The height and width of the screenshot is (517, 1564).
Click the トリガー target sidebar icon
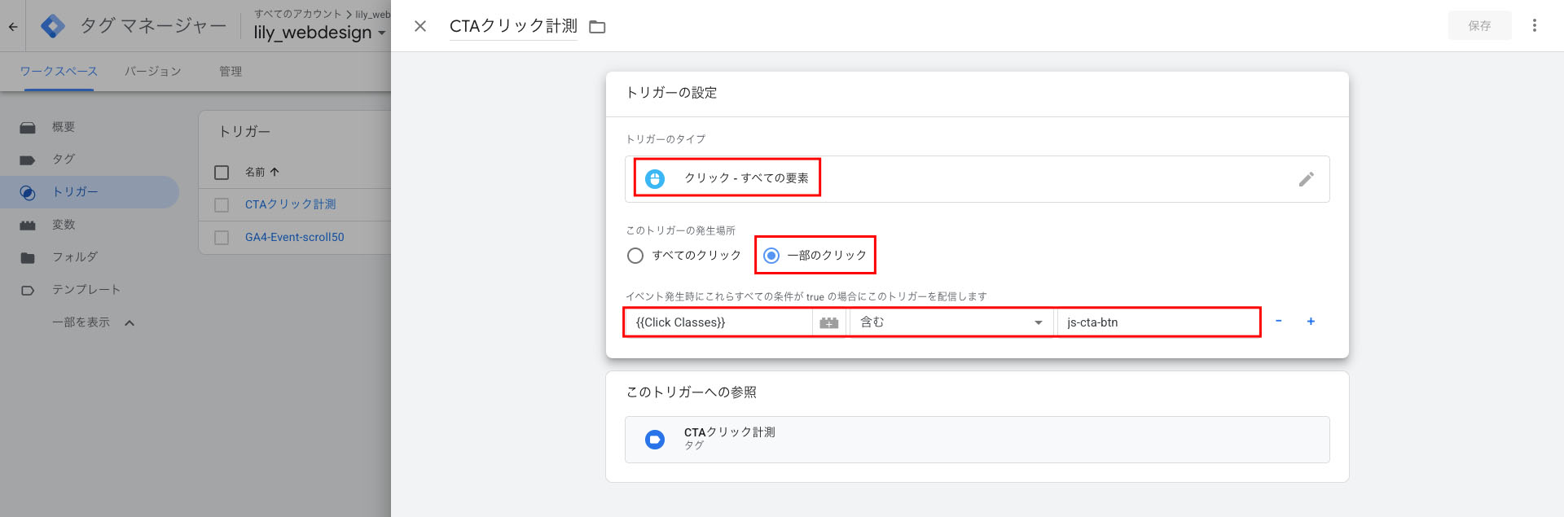(28, 193)
